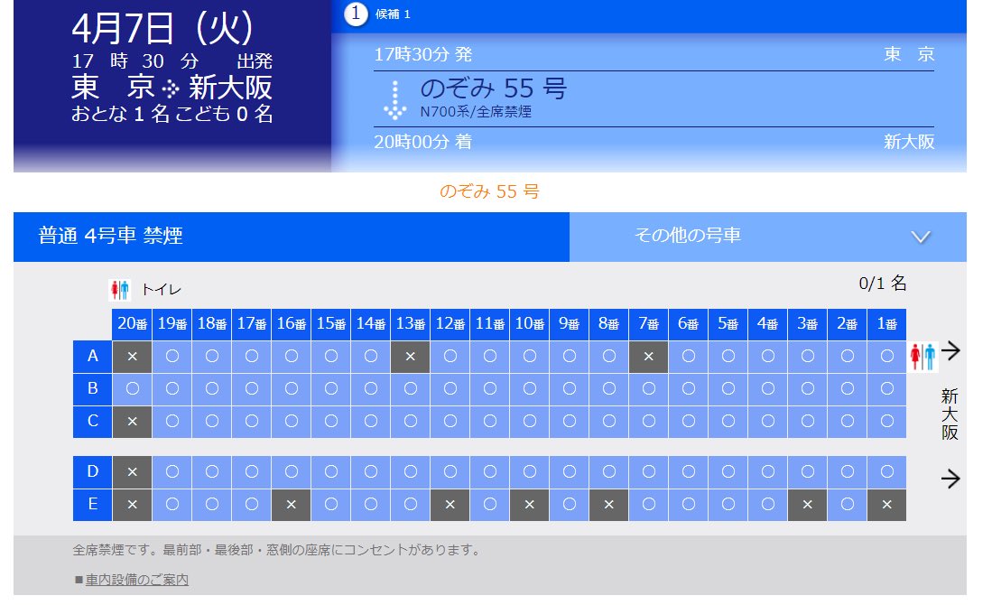Click occupied seat 20E
The height and width of the screenshot is (605, 992).
(x=132, y=505)
